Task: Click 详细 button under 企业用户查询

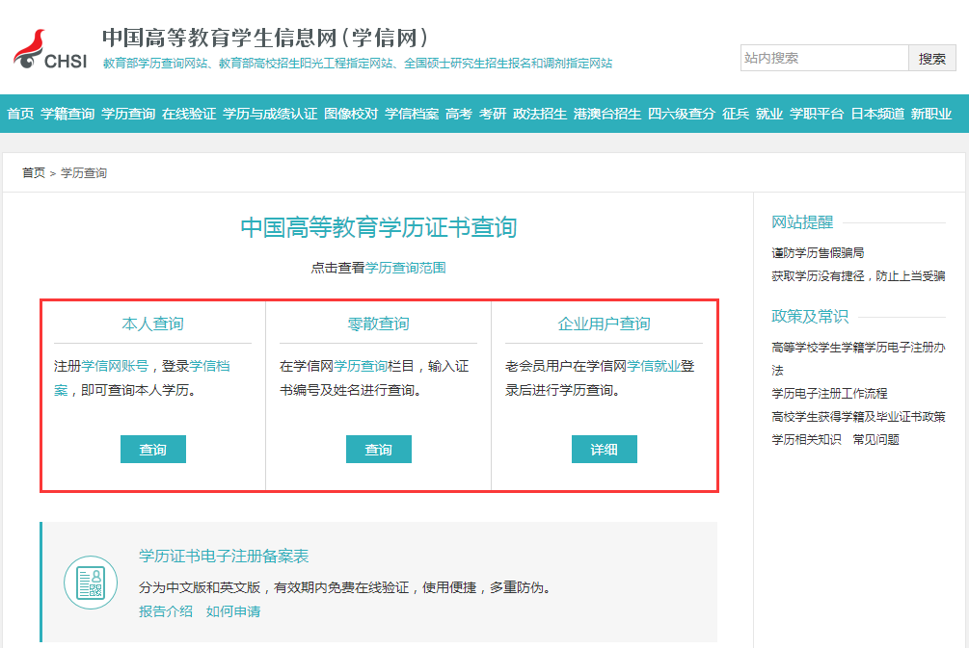Action: click(x=605, y=450)
